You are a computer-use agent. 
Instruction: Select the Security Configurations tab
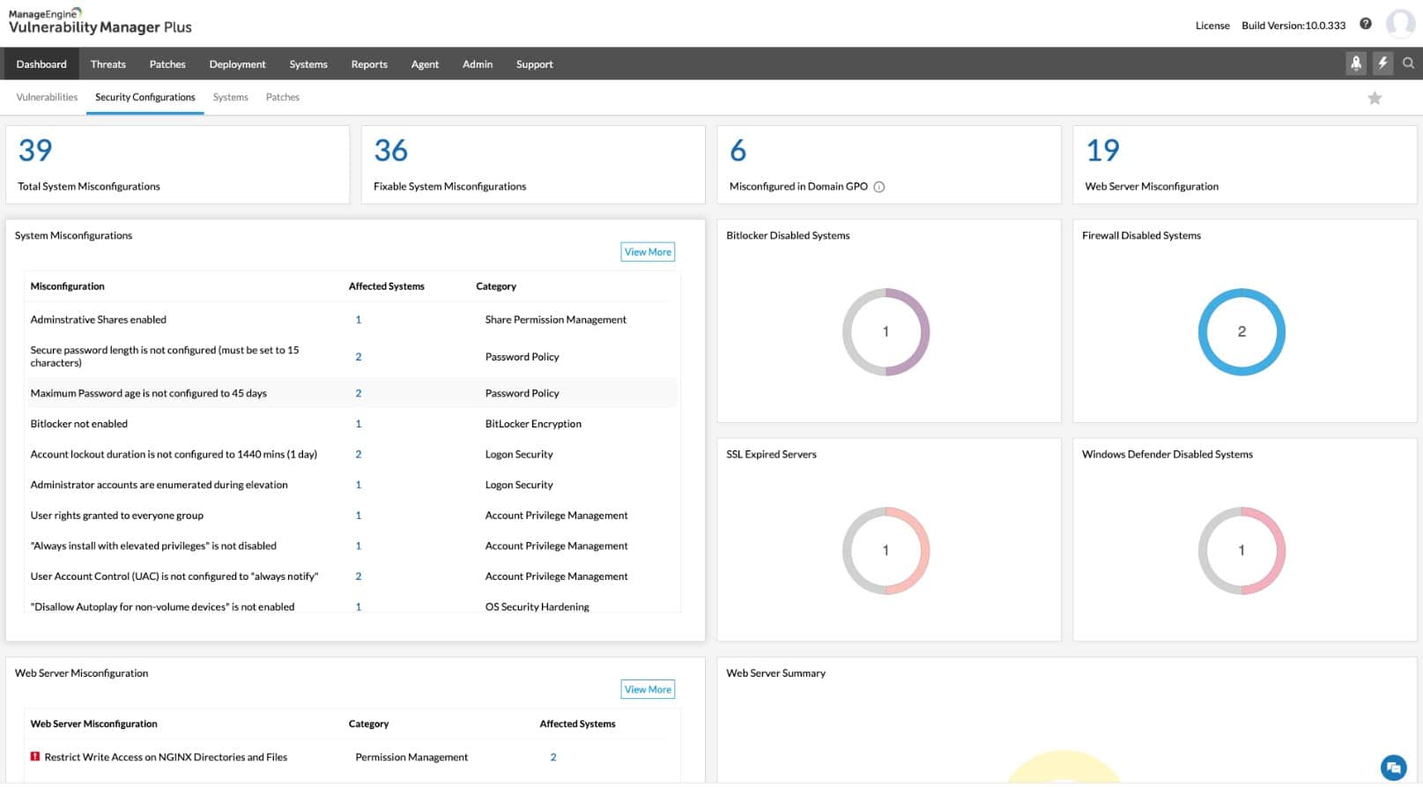pos(145,97)
